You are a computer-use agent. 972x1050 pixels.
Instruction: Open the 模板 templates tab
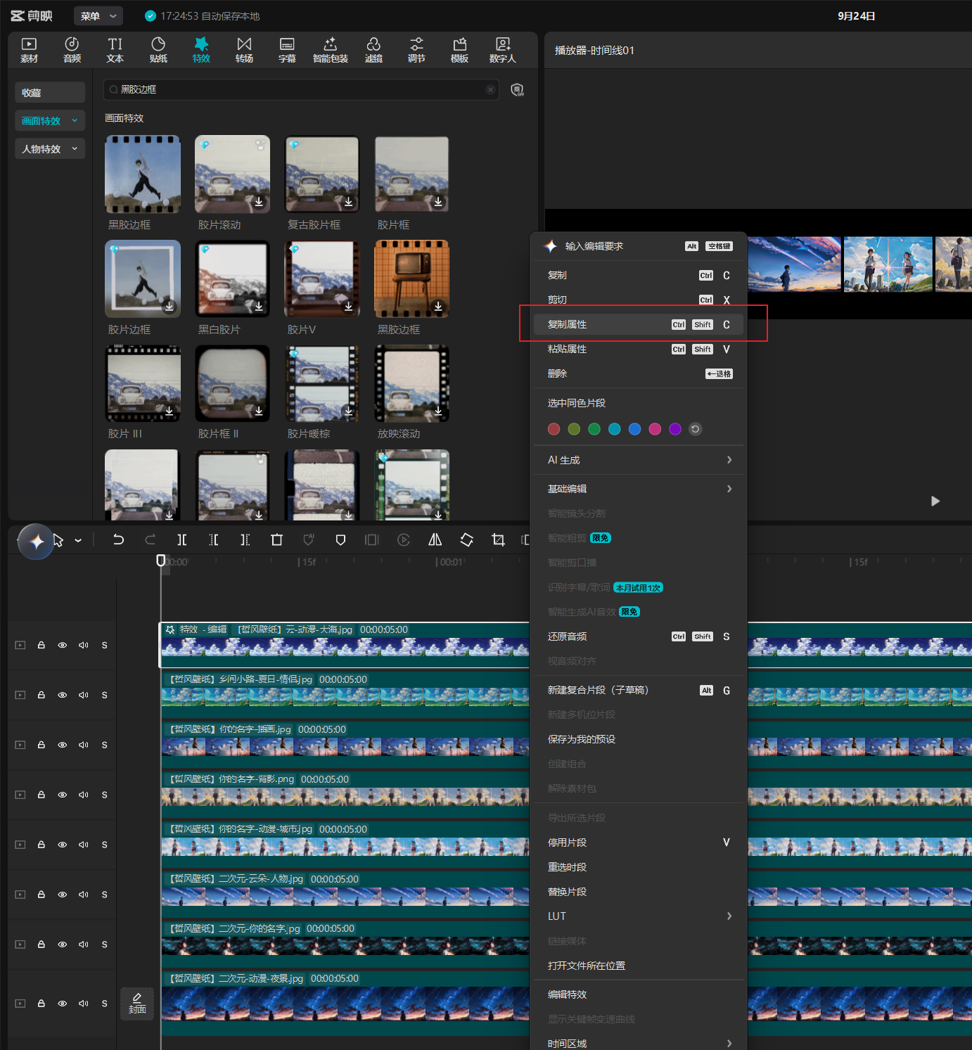tap(459, 50)
